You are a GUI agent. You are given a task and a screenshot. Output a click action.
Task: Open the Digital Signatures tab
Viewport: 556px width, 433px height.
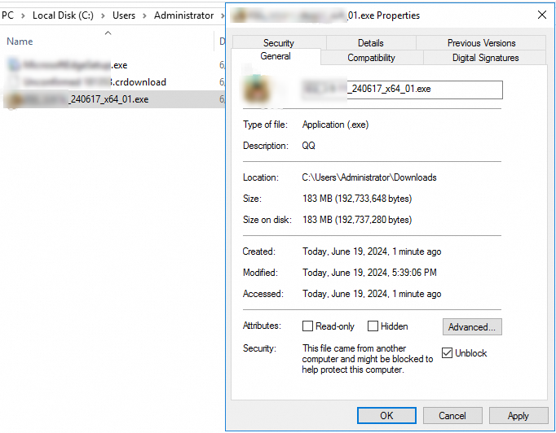coord(485,58)
